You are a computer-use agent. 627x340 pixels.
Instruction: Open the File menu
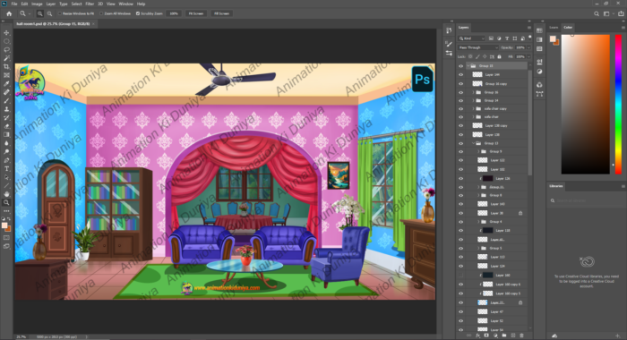pyautogui.click(x=14, y=4)
